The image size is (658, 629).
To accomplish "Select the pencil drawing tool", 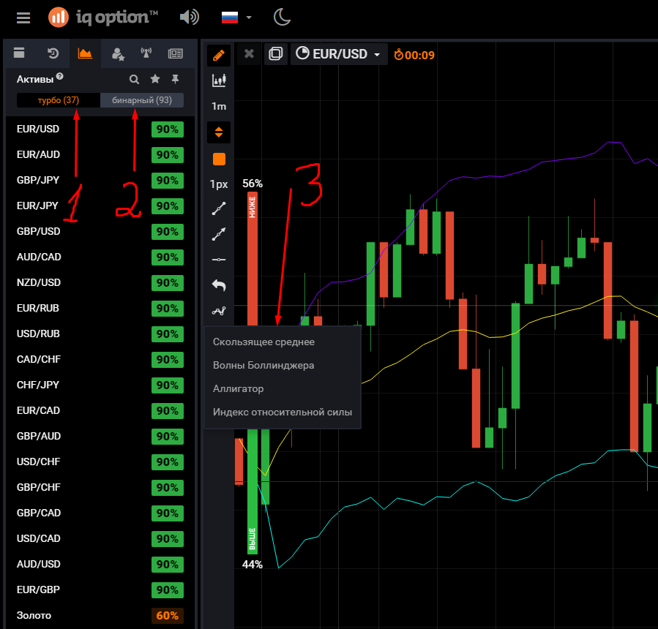I will pyautogui.click(x=218, y=55).
